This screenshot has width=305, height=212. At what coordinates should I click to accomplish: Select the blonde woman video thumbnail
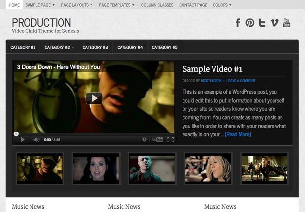click(x=208, y=168)
